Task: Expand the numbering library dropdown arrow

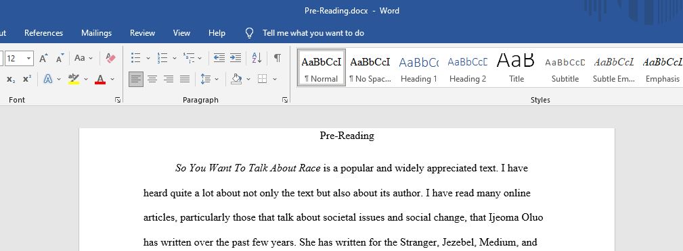Action: click(174, 58)
